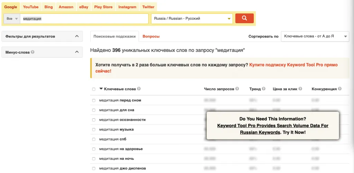Select the Поисковые подсказки tab
The height and width of the screenshot is (173, 354).
pyautogui.click(x=114, y=36)
